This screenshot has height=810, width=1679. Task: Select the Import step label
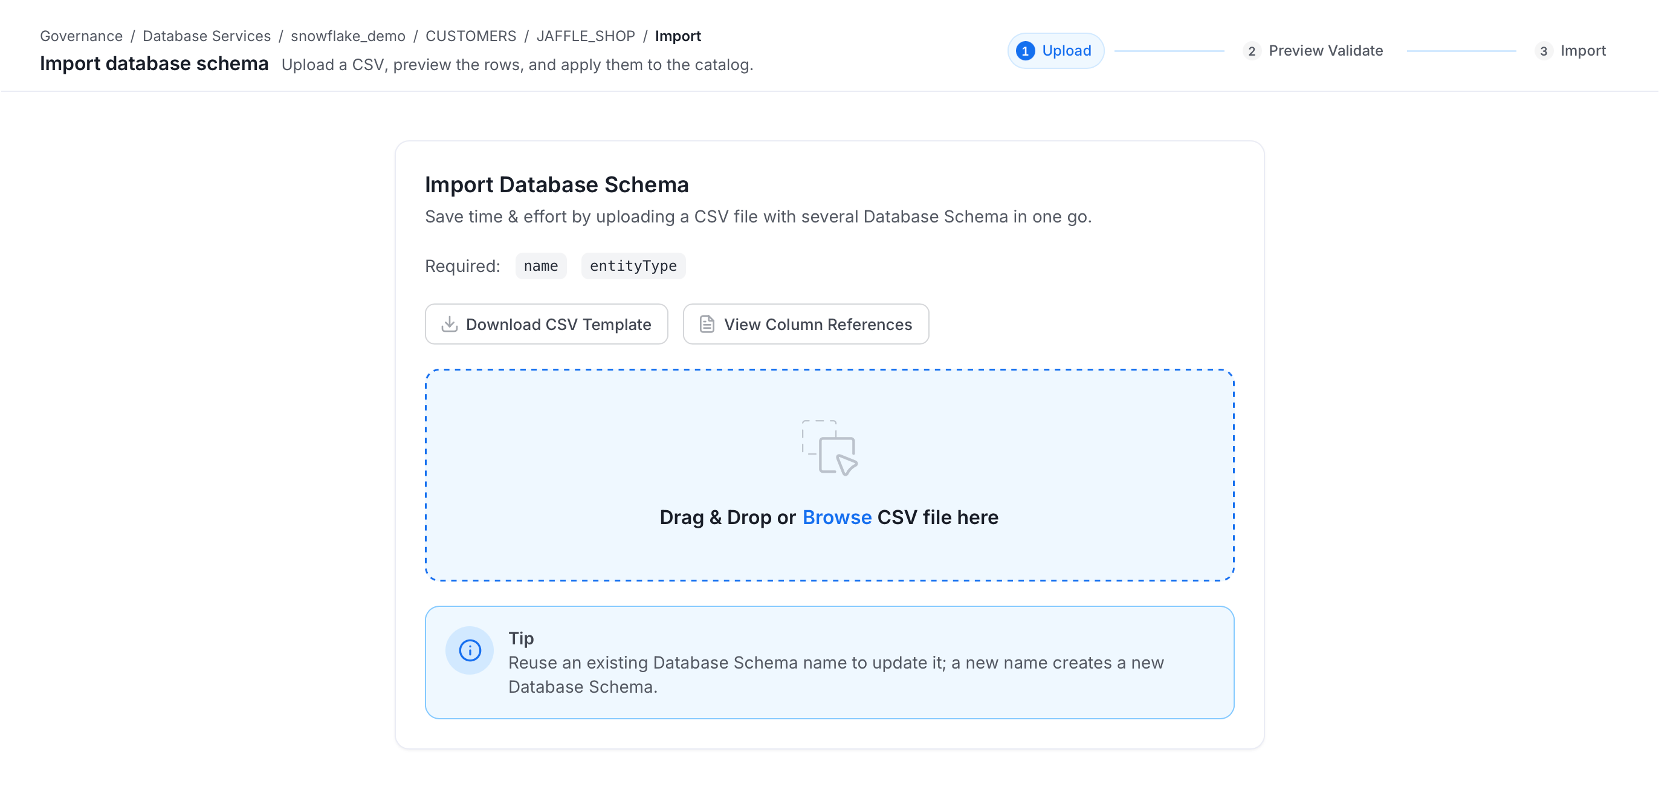pyautogui.click(x=1582, y=51)
